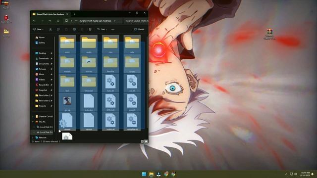Viewport: 317px width, 178px height.
Task: Open the Sort dropdown menu
Action: coord(102,29)
